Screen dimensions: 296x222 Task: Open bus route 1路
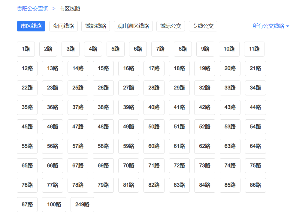26,49
